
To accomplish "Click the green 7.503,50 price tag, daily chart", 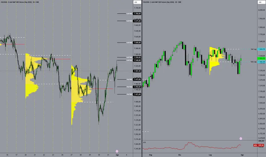I will 261,59.
